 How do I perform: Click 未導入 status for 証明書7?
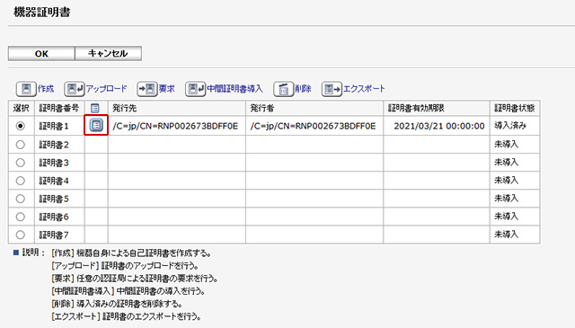coord(507,234)
